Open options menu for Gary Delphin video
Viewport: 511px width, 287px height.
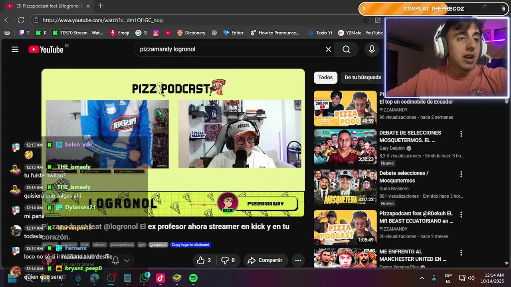[461, 134]
